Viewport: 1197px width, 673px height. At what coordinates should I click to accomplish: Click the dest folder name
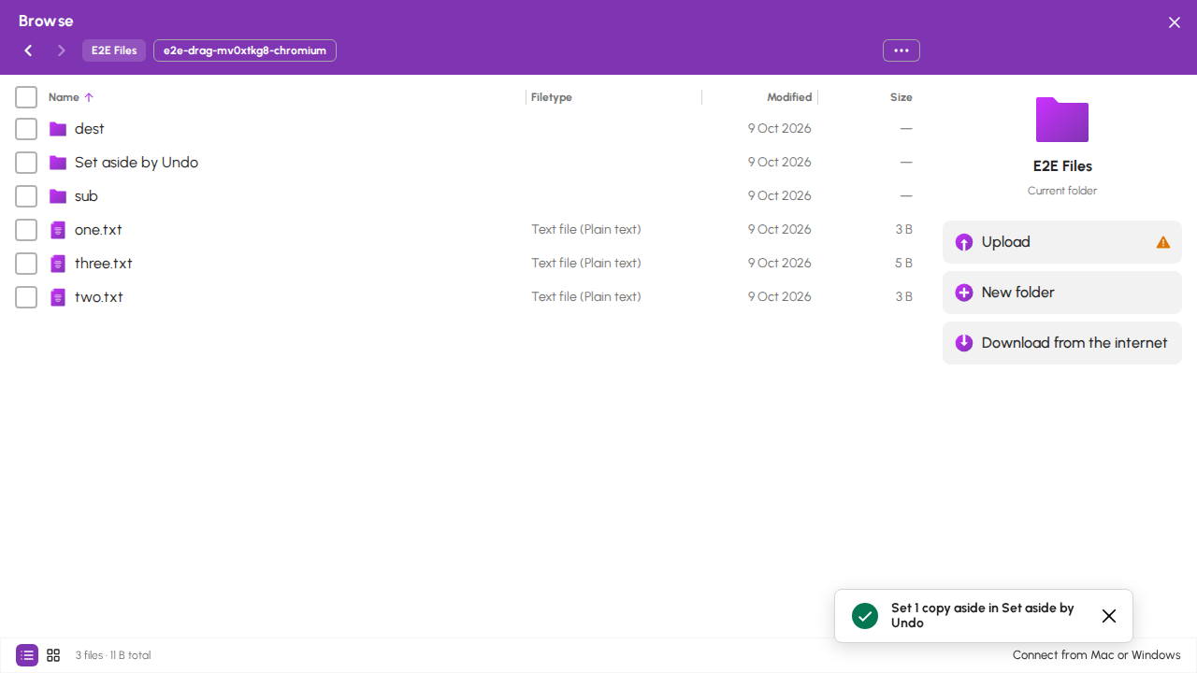(90, 129)
